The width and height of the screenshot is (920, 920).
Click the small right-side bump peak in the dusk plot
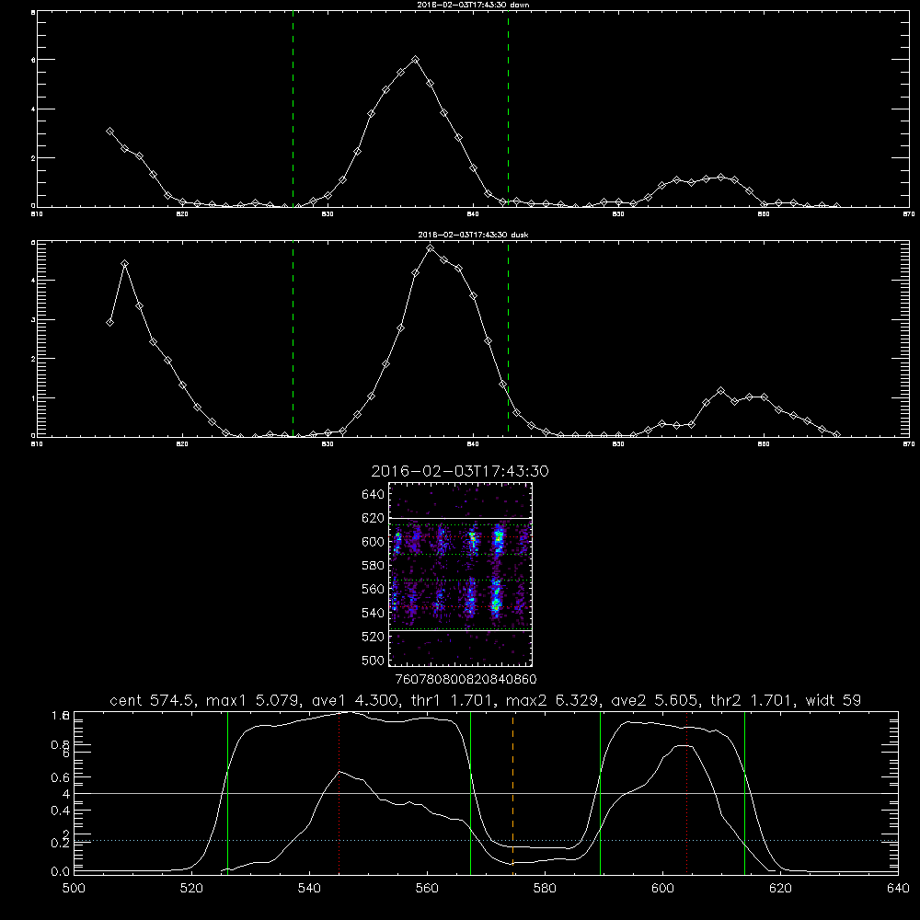[721, 391]
